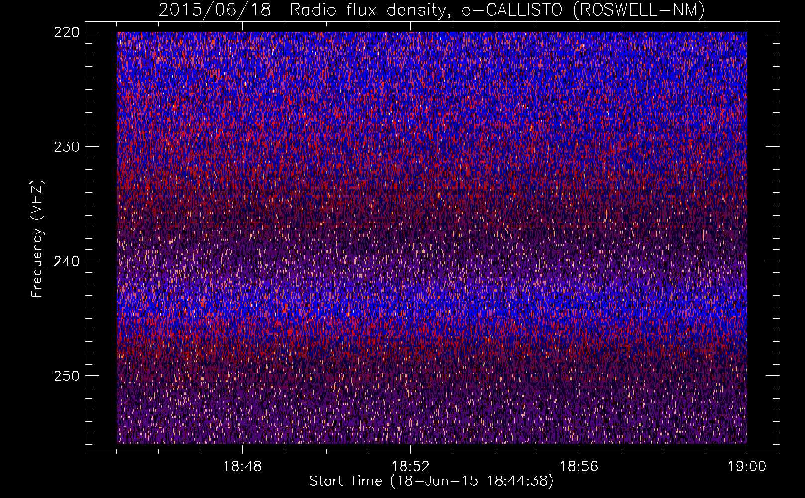Click the 18:52 time tick label

[x=410, y=467]
